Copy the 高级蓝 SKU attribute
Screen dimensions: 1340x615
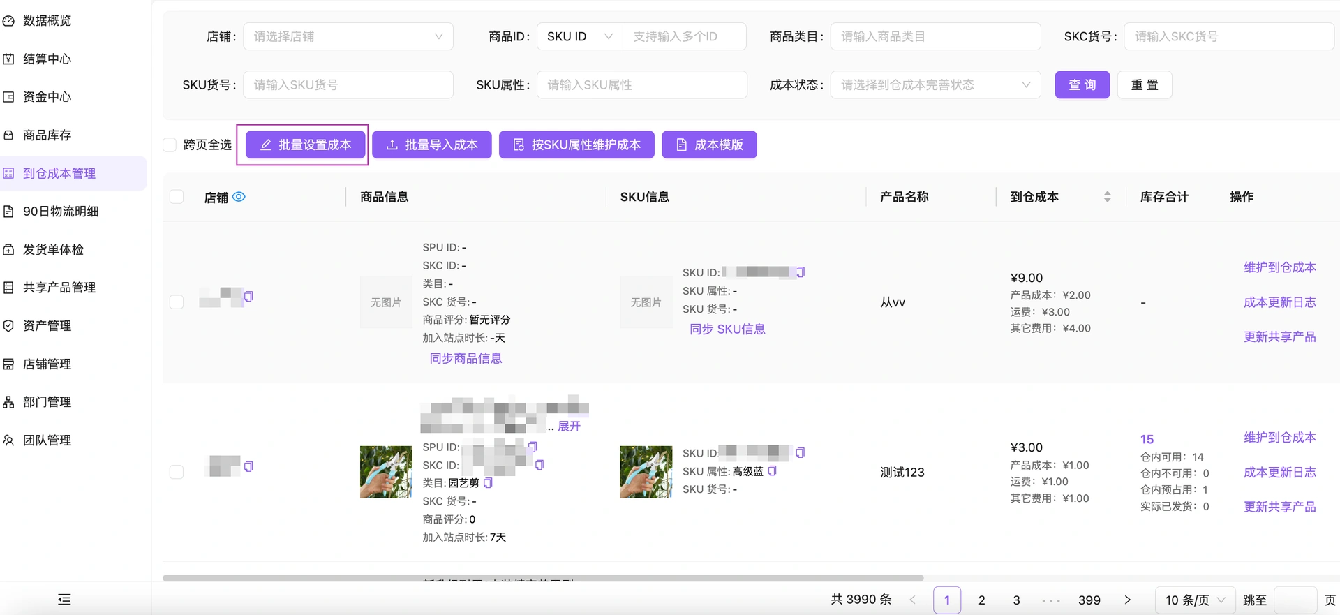pos(772,471)
